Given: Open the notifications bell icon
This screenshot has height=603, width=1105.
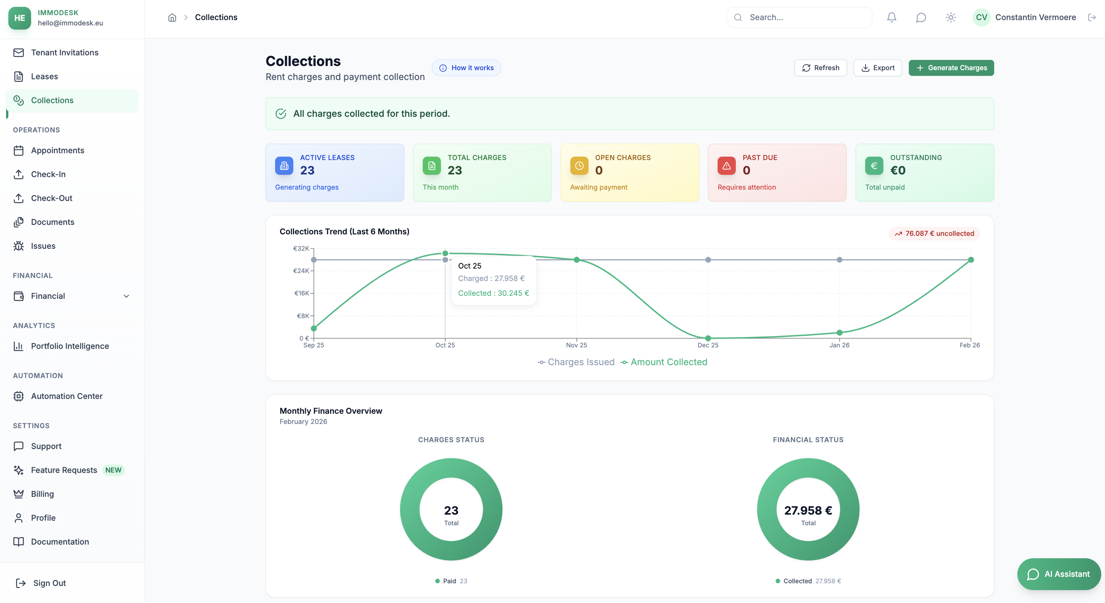Looking at the screenshot, I should [891, 17].
